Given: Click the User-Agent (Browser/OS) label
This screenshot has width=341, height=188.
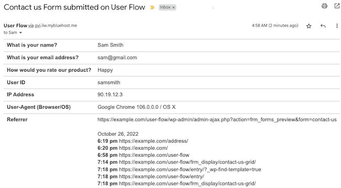Looking at the screenshot, I should pyautogui.click(x=39, y=107).
